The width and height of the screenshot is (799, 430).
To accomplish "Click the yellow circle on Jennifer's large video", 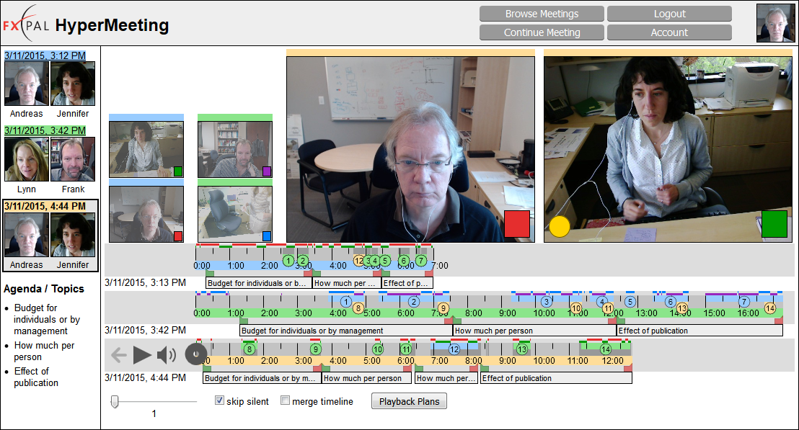I will tap(560, 226).
